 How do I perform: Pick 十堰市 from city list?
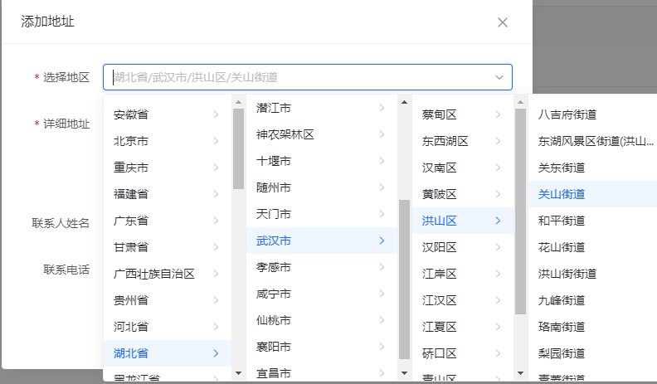tap(274, 161)
